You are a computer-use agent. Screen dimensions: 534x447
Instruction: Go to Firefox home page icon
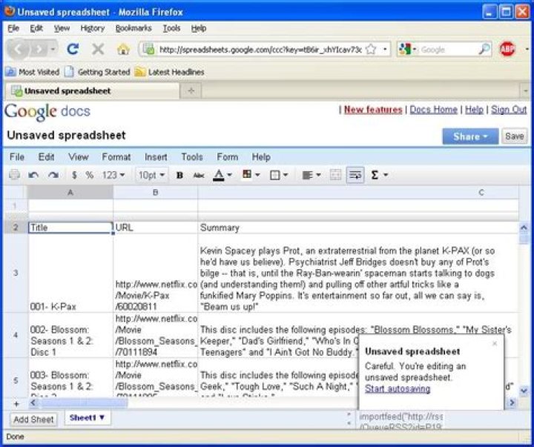coord(123,50)
